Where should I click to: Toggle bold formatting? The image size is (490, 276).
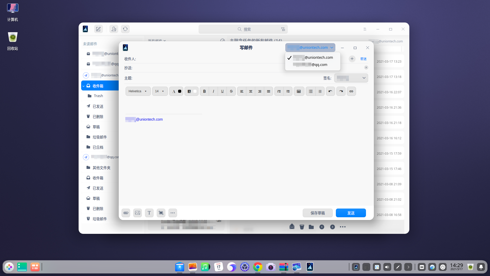204,91
